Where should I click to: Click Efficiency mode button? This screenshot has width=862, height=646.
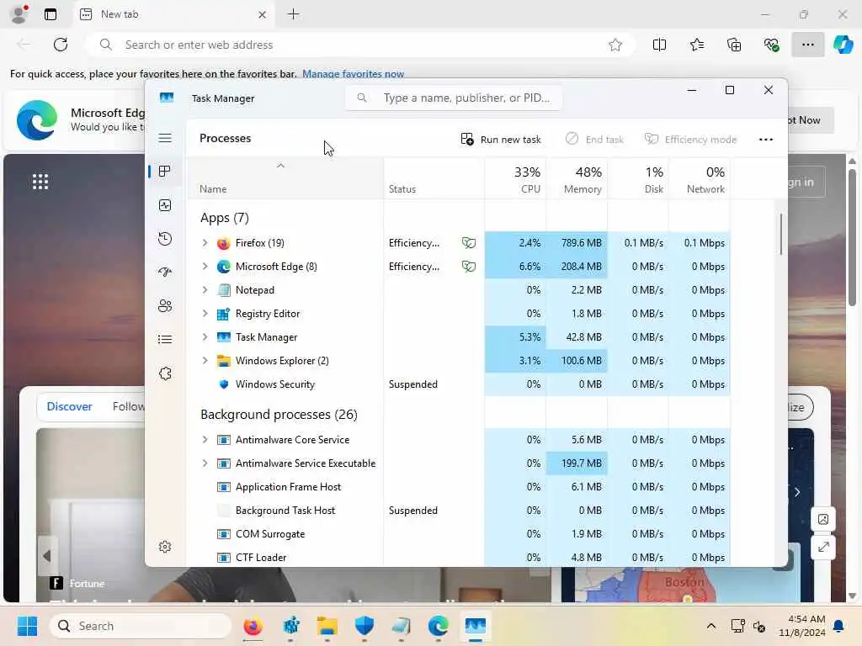coord(690,140)
